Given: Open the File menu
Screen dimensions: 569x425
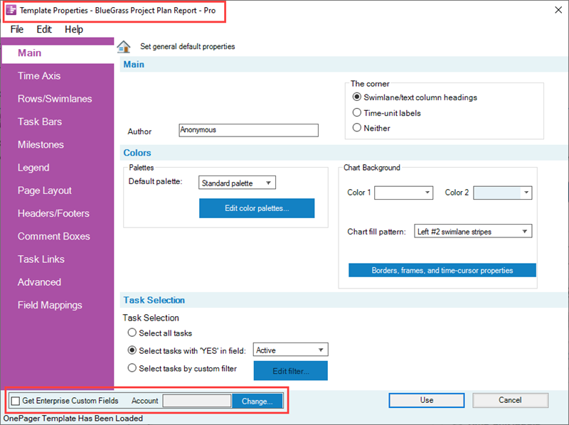Looking at the screenshot, I should click(17, 29).
